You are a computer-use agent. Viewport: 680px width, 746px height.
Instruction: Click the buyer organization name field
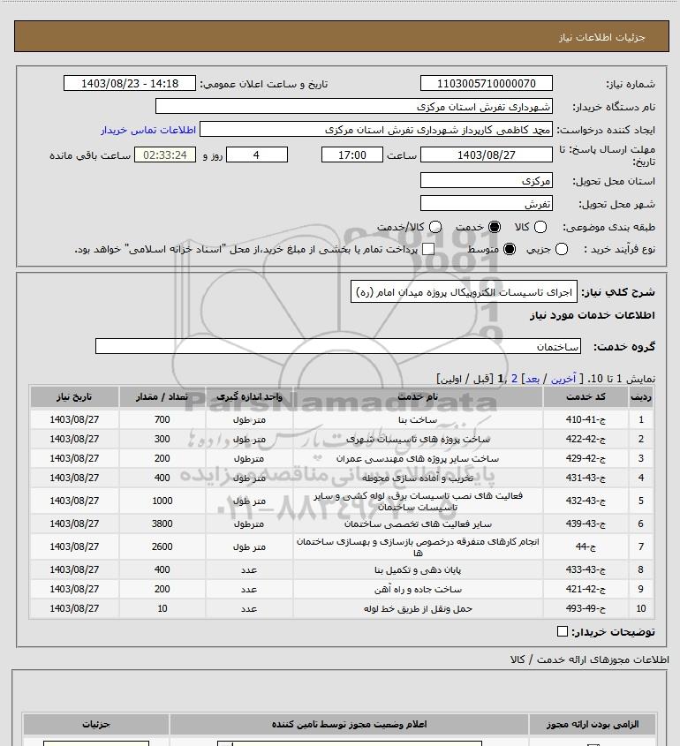353,106
